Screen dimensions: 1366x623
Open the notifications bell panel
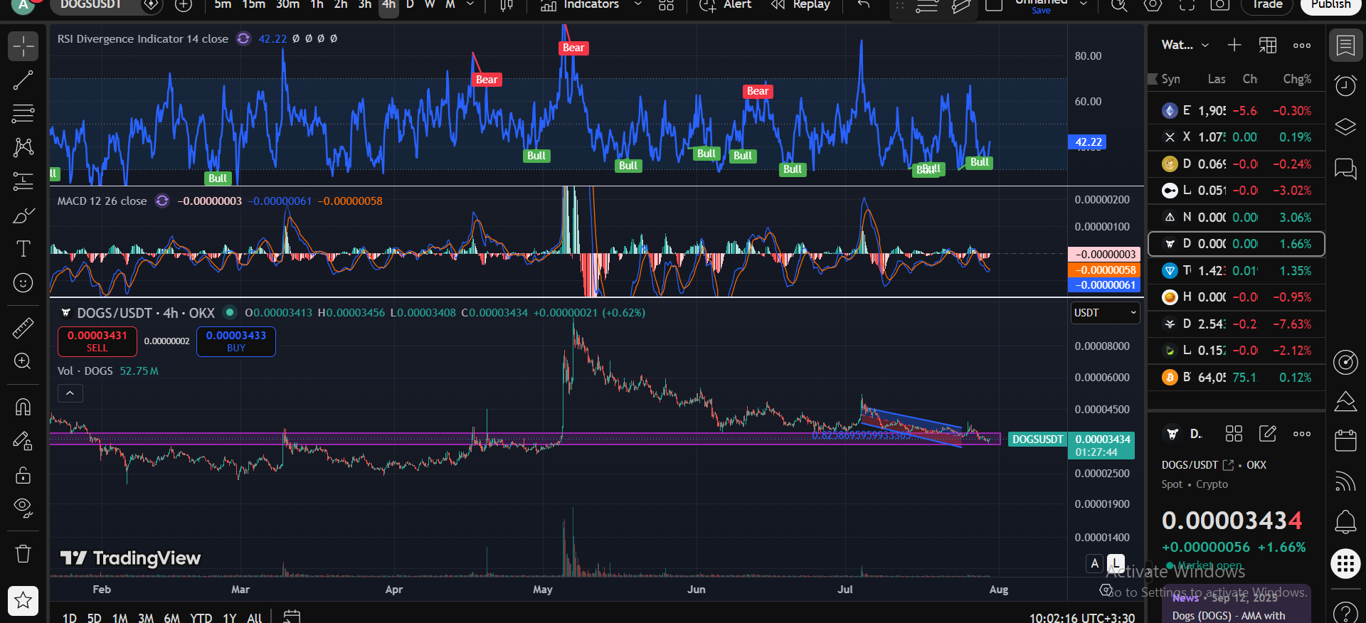pos(1345,523)
